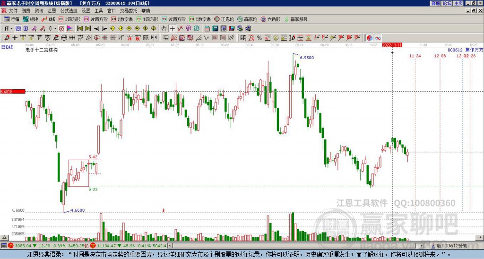Open the 浏览 menu
484x259 pixels.
click(26, 11)
